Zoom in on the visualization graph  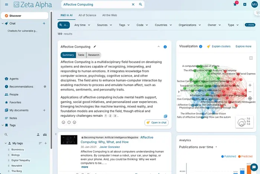point(250,85)
